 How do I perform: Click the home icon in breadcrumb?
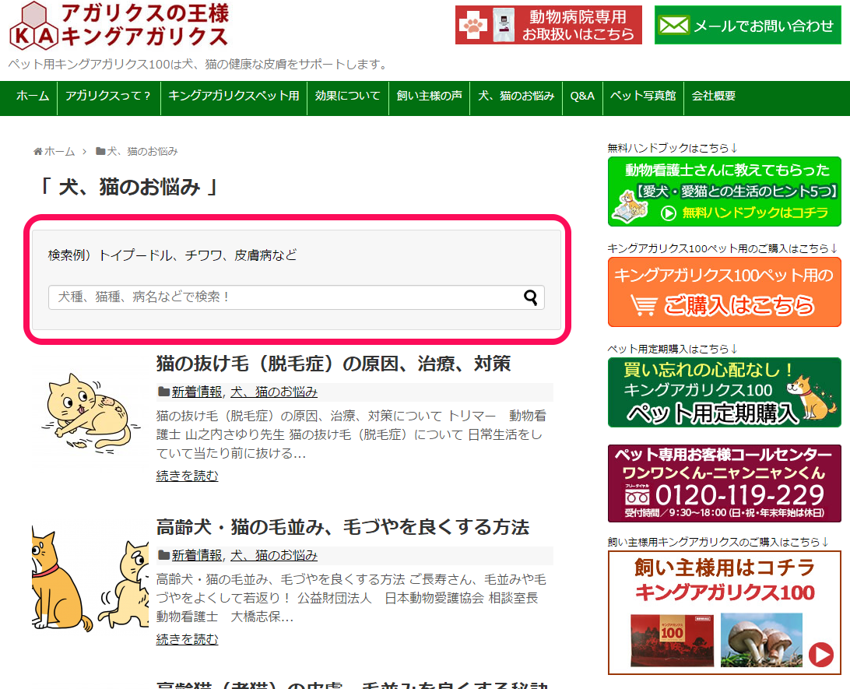tap(38, 151)
